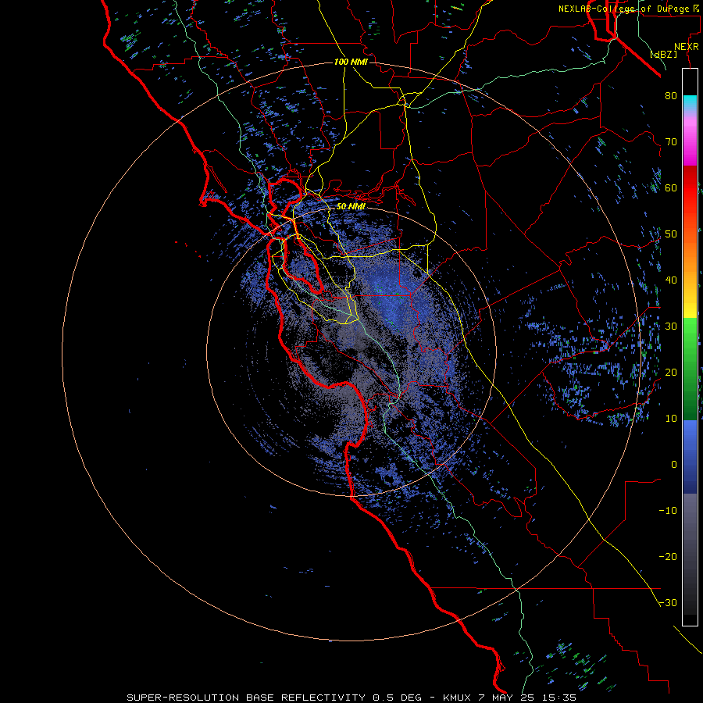Image resolution: width=703 pixels, height=703 pixels.
Task: Select the 40 value on the dBZ scale
Action: pyautogui.click(x=671, y=280)
